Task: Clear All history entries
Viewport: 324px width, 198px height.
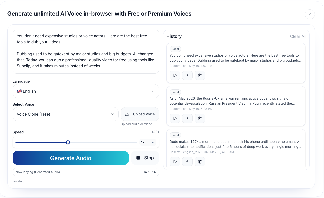Action: click(x=298, y=36)
